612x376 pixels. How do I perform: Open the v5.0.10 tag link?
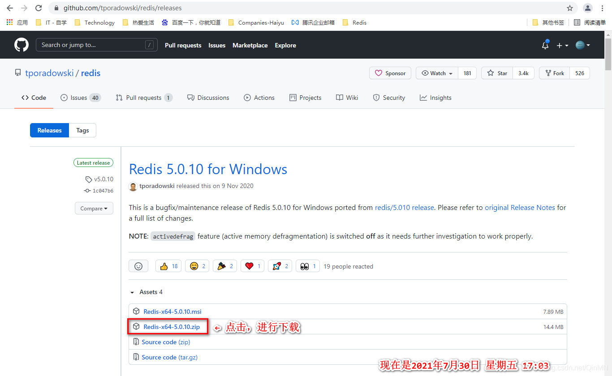click(99, 179)
